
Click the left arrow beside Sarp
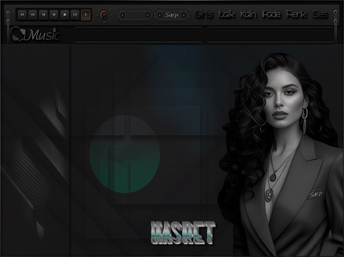[160, 15]
